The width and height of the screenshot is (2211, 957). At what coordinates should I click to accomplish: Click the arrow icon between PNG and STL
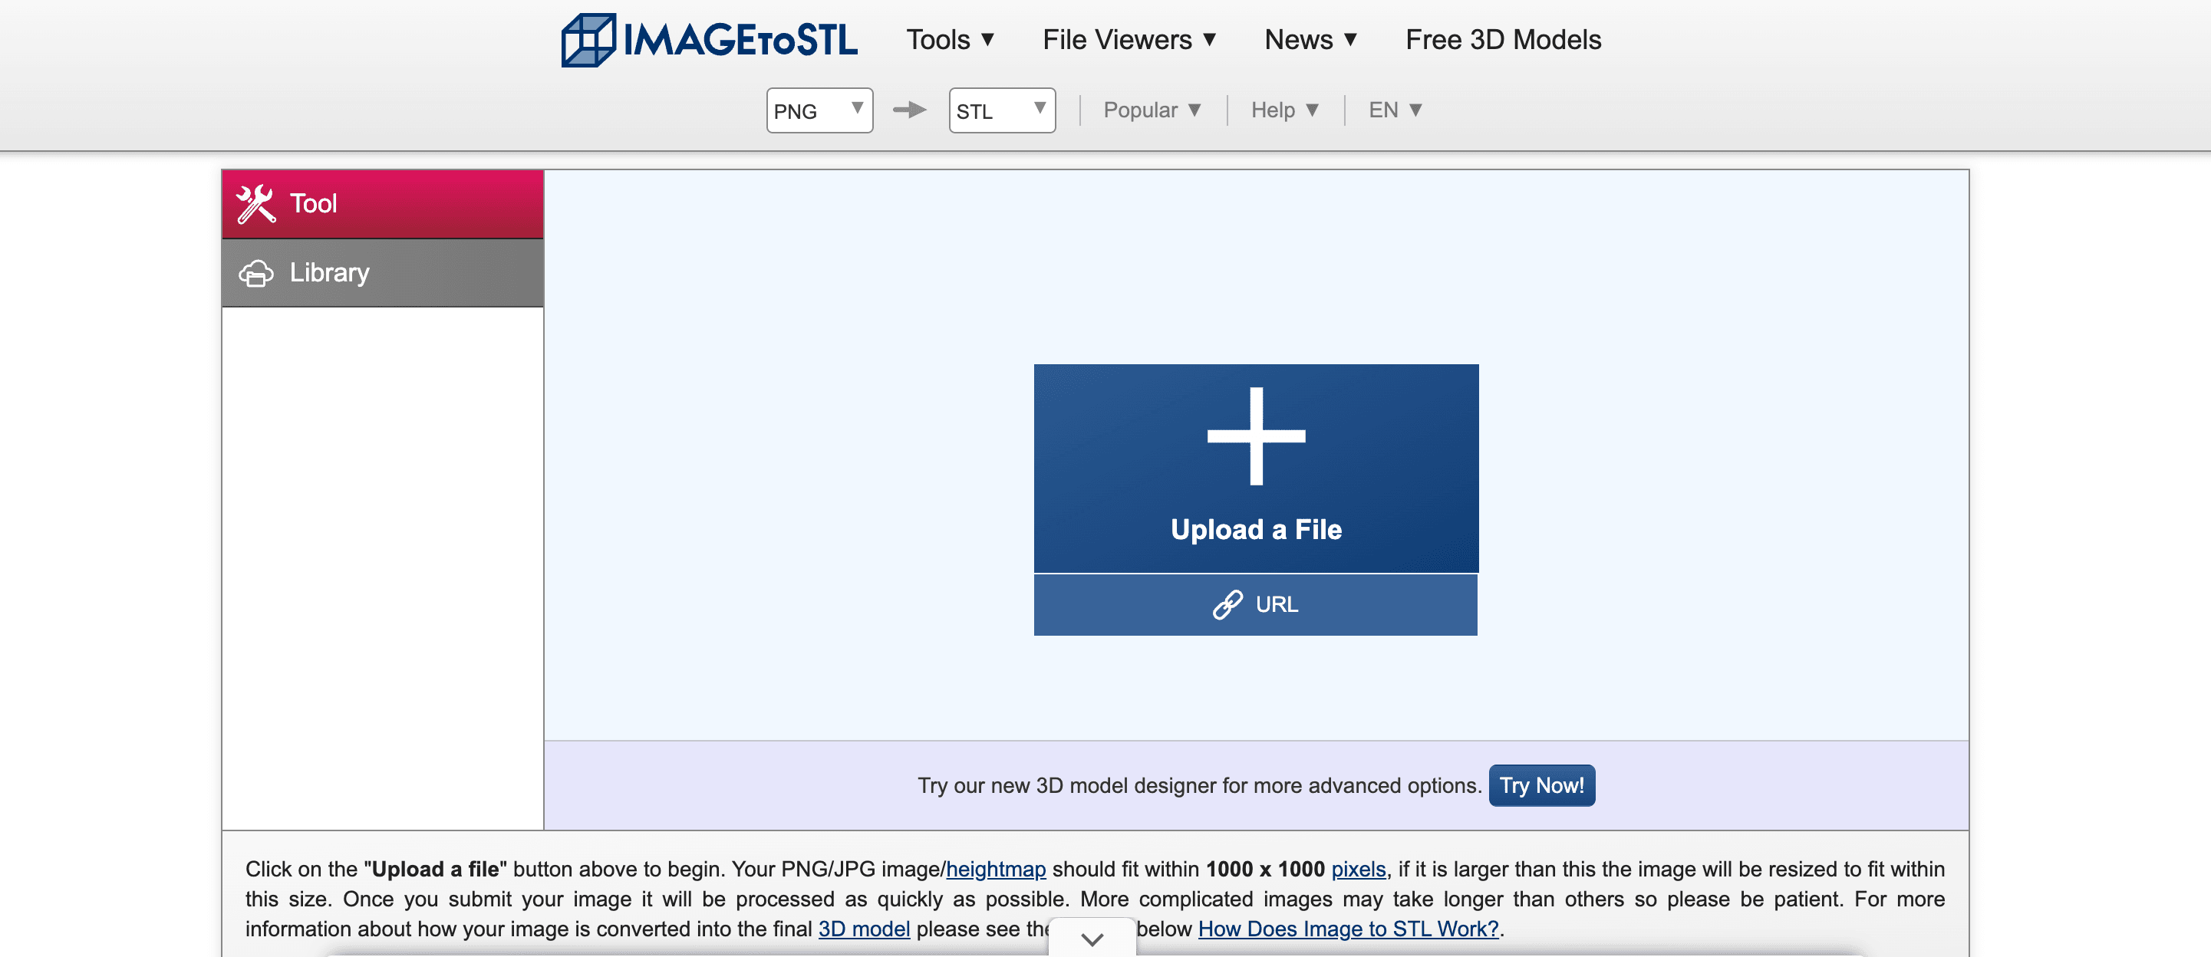(910, 110)
